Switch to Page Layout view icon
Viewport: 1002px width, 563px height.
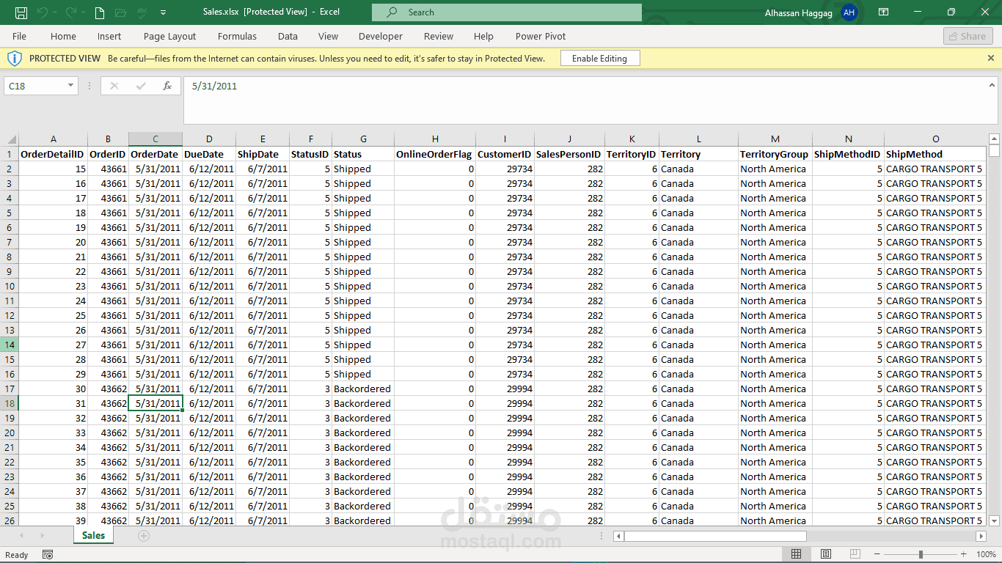[826, 554]
